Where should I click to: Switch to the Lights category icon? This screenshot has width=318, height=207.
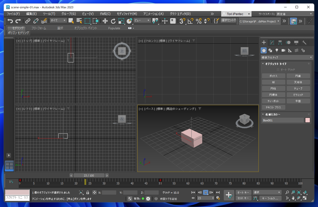277,50
